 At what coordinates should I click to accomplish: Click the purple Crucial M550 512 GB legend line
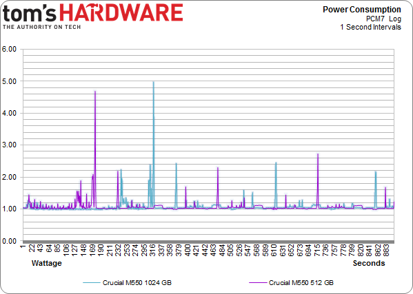[x=258, y=283]
